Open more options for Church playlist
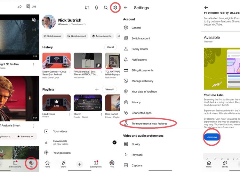Image resolution: width=240 pixels, height=172 pixels. [x=101, y=114]
